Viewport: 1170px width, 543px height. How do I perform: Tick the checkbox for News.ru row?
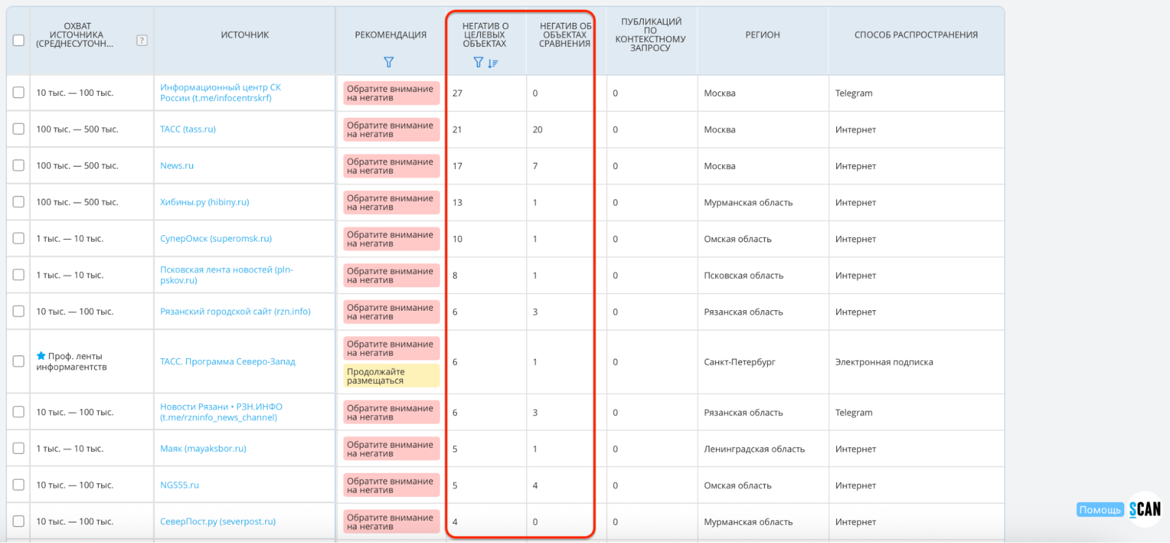point(19,166)
